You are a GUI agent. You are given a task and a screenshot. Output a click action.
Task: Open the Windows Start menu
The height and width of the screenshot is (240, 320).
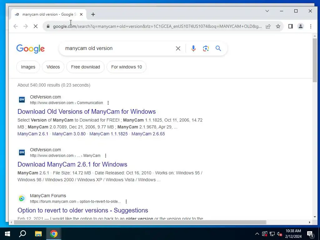7,234
